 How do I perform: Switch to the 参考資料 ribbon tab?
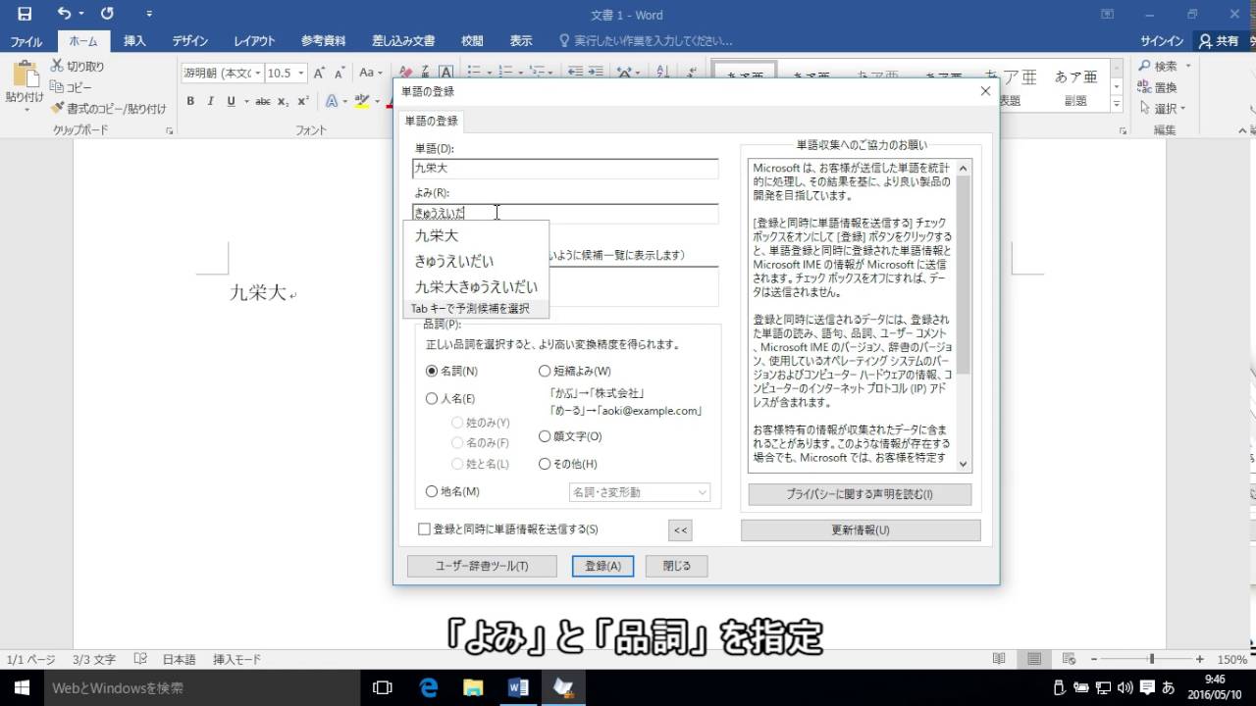[x=323, y=41]
